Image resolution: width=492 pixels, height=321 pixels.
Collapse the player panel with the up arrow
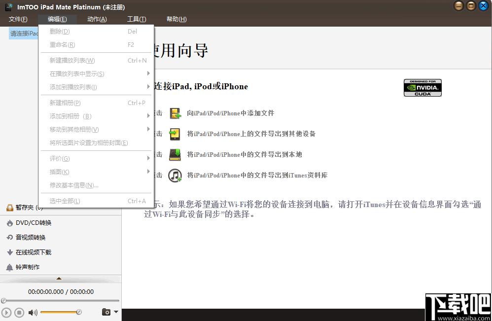(59, 278)
